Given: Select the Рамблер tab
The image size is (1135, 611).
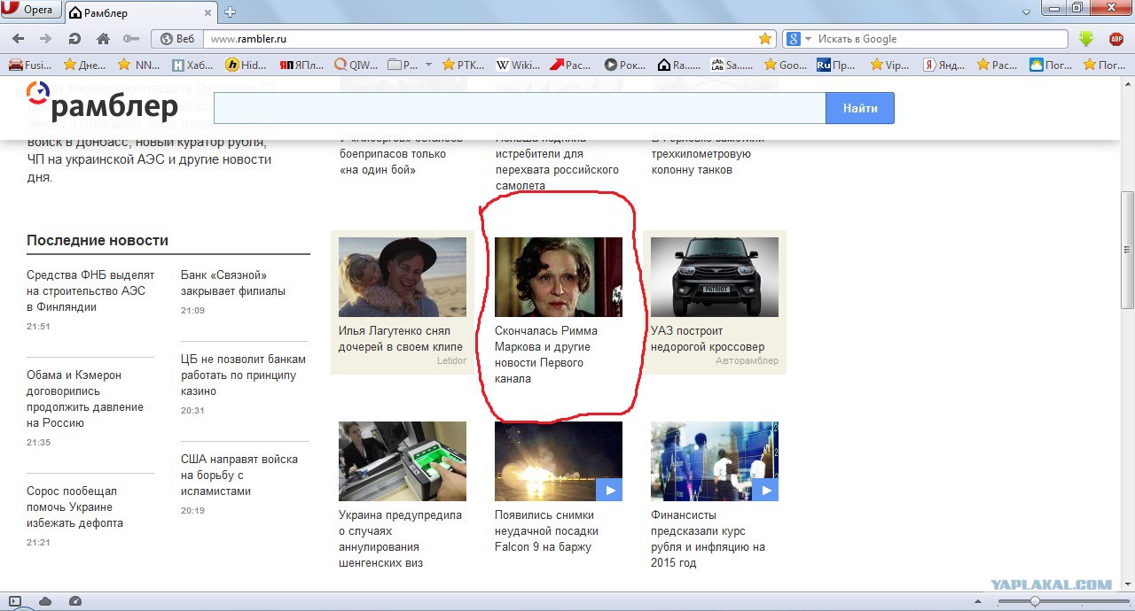Looking at the screenshot, I should pyautogui.click(x=138, y=12).
